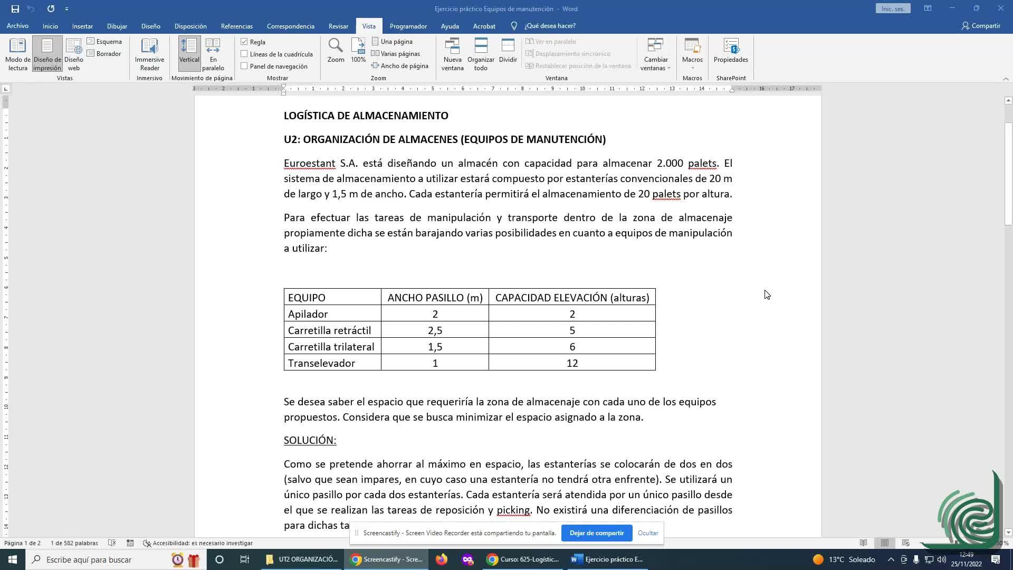The width and height of the screenshot is (1013, 570).
Task: Open Immersive Reader
Action: [x=149, y=54]
